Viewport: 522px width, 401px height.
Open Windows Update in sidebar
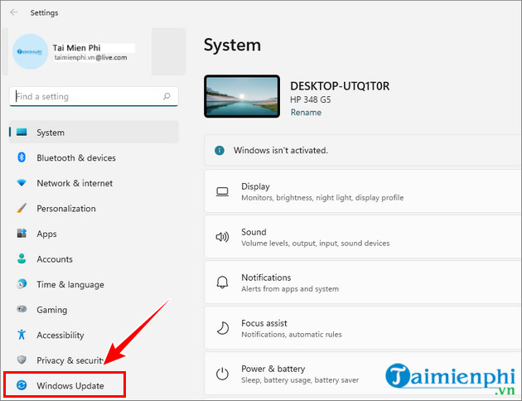tap(65, 385)
